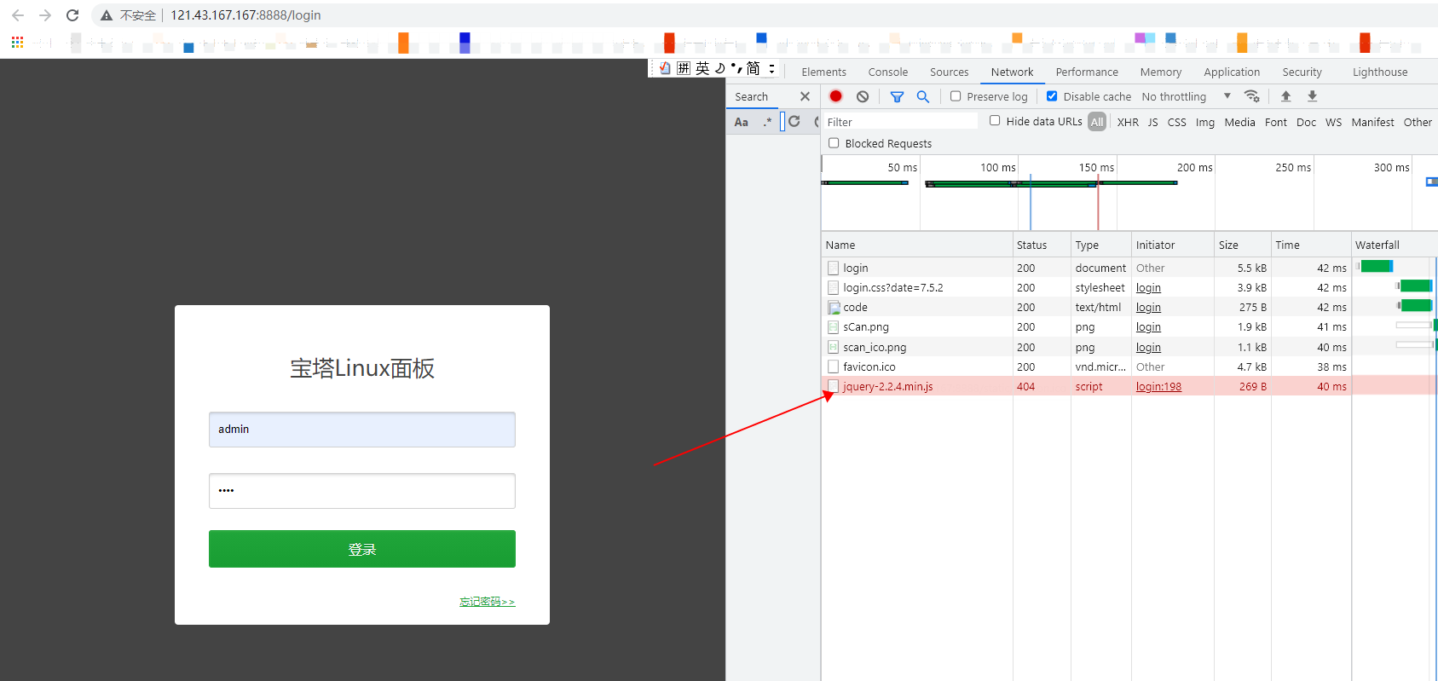Open the Performance tab
The width and height of the screenshot is (1438, 681).
tap(1087, 72)
